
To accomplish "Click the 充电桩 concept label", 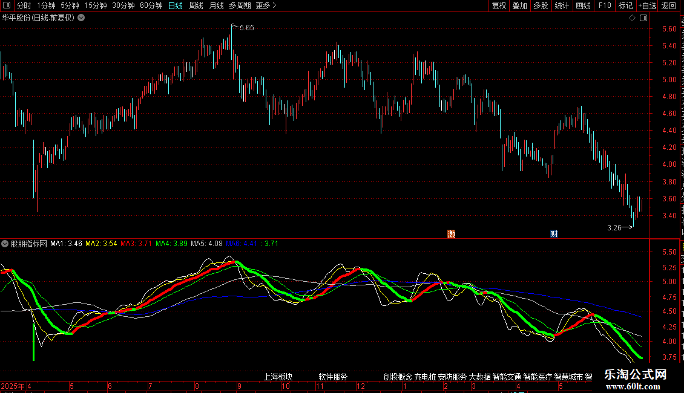I will click(426, 377).
